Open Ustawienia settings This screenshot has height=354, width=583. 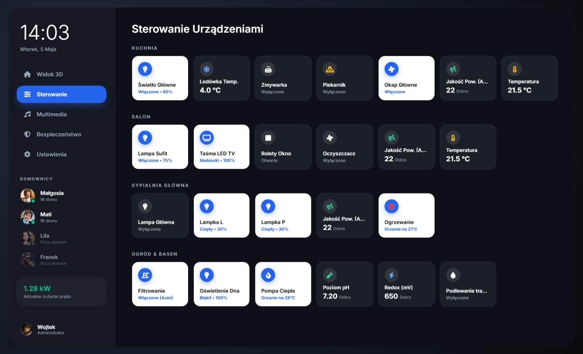61,154
